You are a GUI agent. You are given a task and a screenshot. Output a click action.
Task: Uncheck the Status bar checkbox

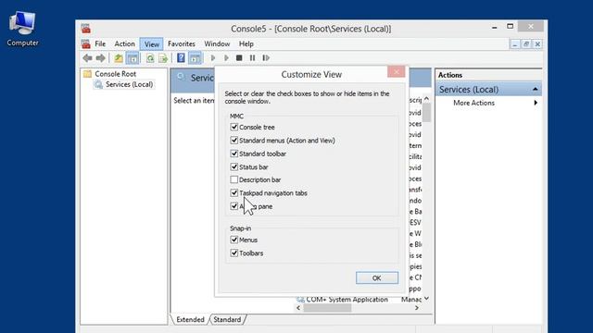coord(234,166)
